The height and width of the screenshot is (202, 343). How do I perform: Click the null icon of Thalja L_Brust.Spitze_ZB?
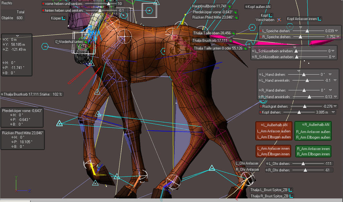click(x=290, y=190)
